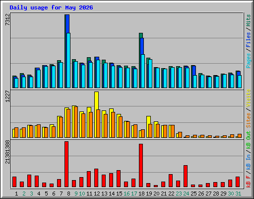Click day label 15 on the x-axis
Screen dimensions: 254x199
(119, 194)
